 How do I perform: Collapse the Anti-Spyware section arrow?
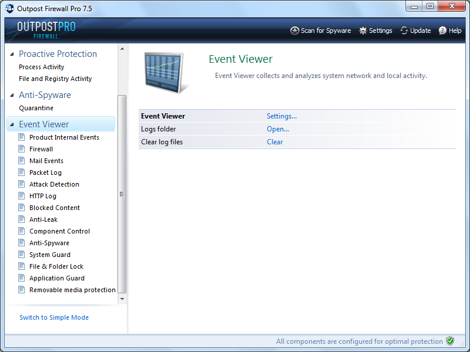(12, 95)
